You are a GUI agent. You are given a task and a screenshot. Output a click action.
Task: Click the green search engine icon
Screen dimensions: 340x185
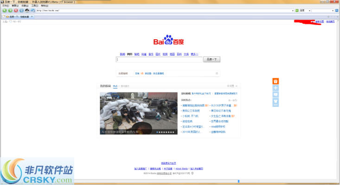pos(297,10)
